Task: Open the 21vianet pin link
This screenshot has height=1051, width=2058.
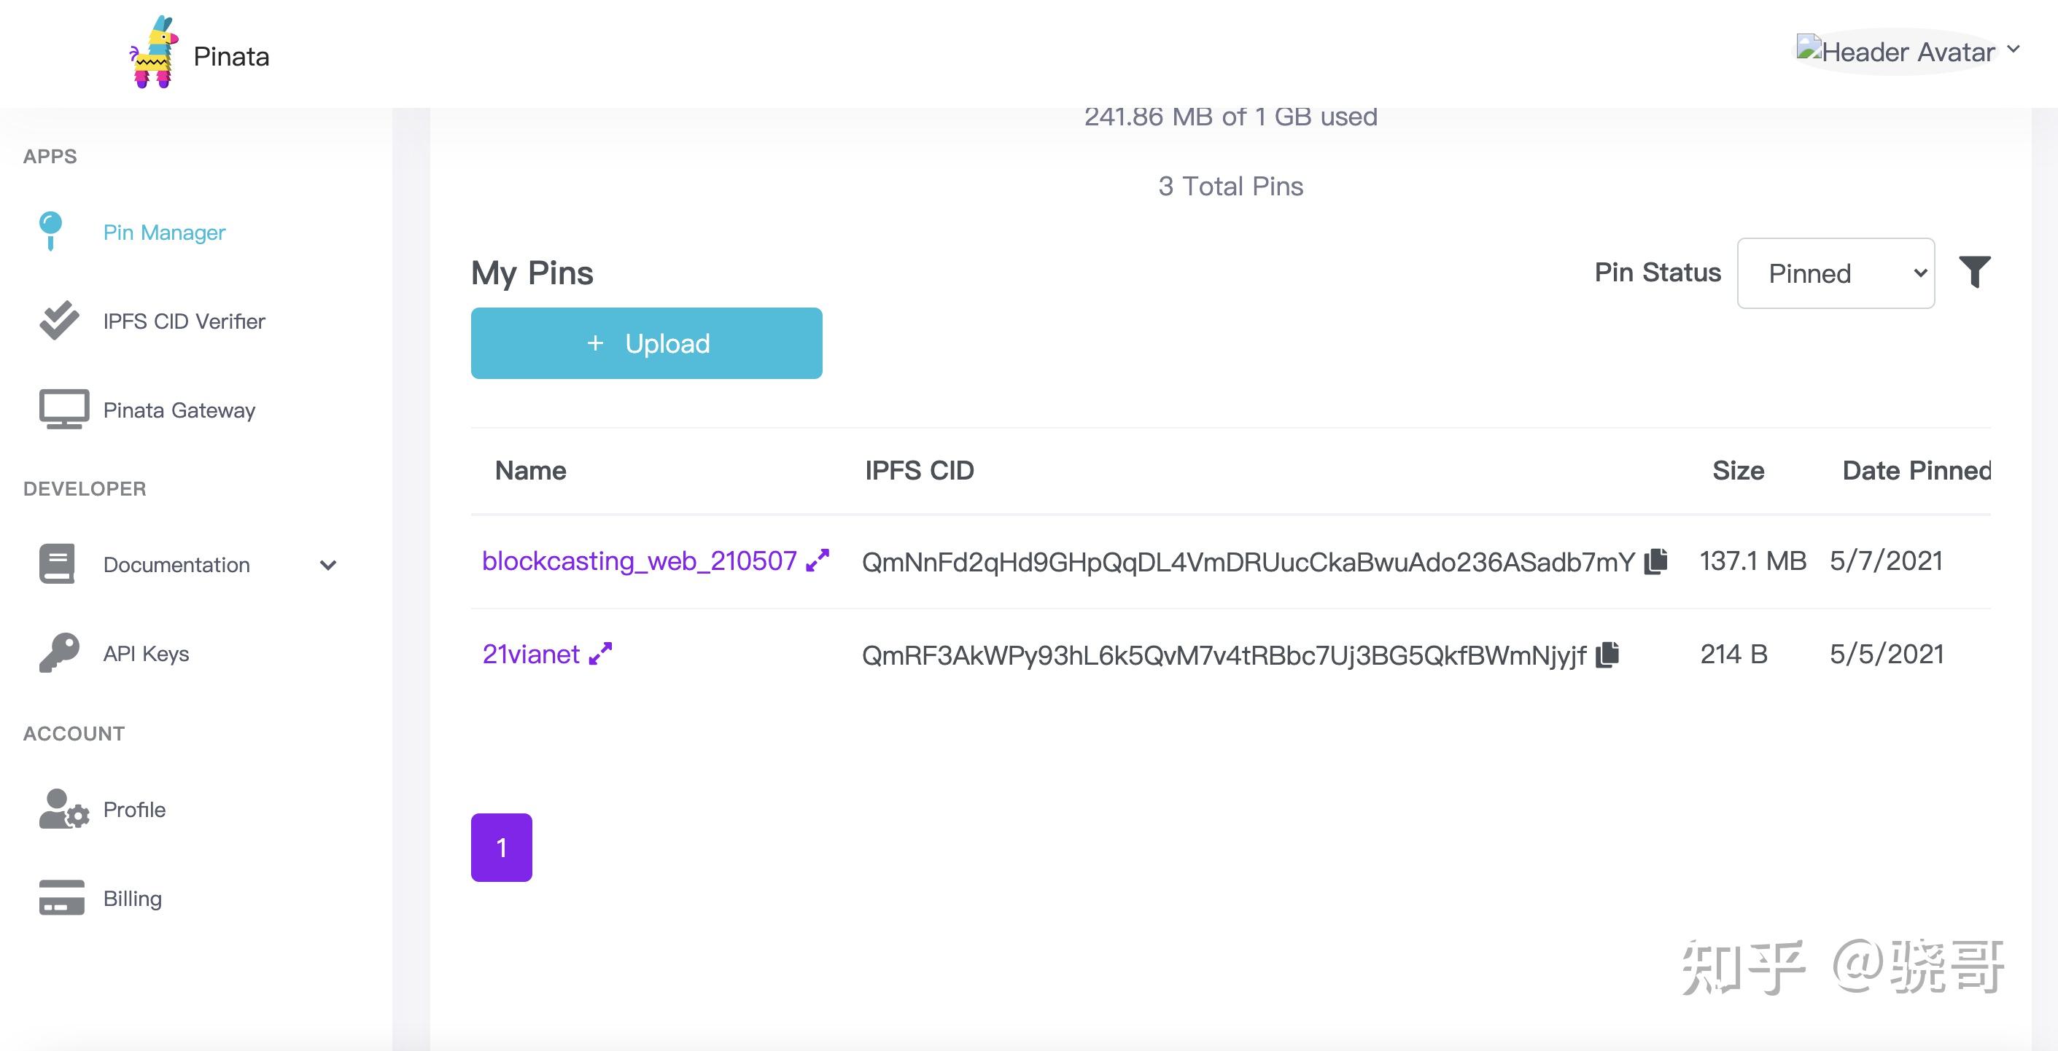Action: [530, 655]
